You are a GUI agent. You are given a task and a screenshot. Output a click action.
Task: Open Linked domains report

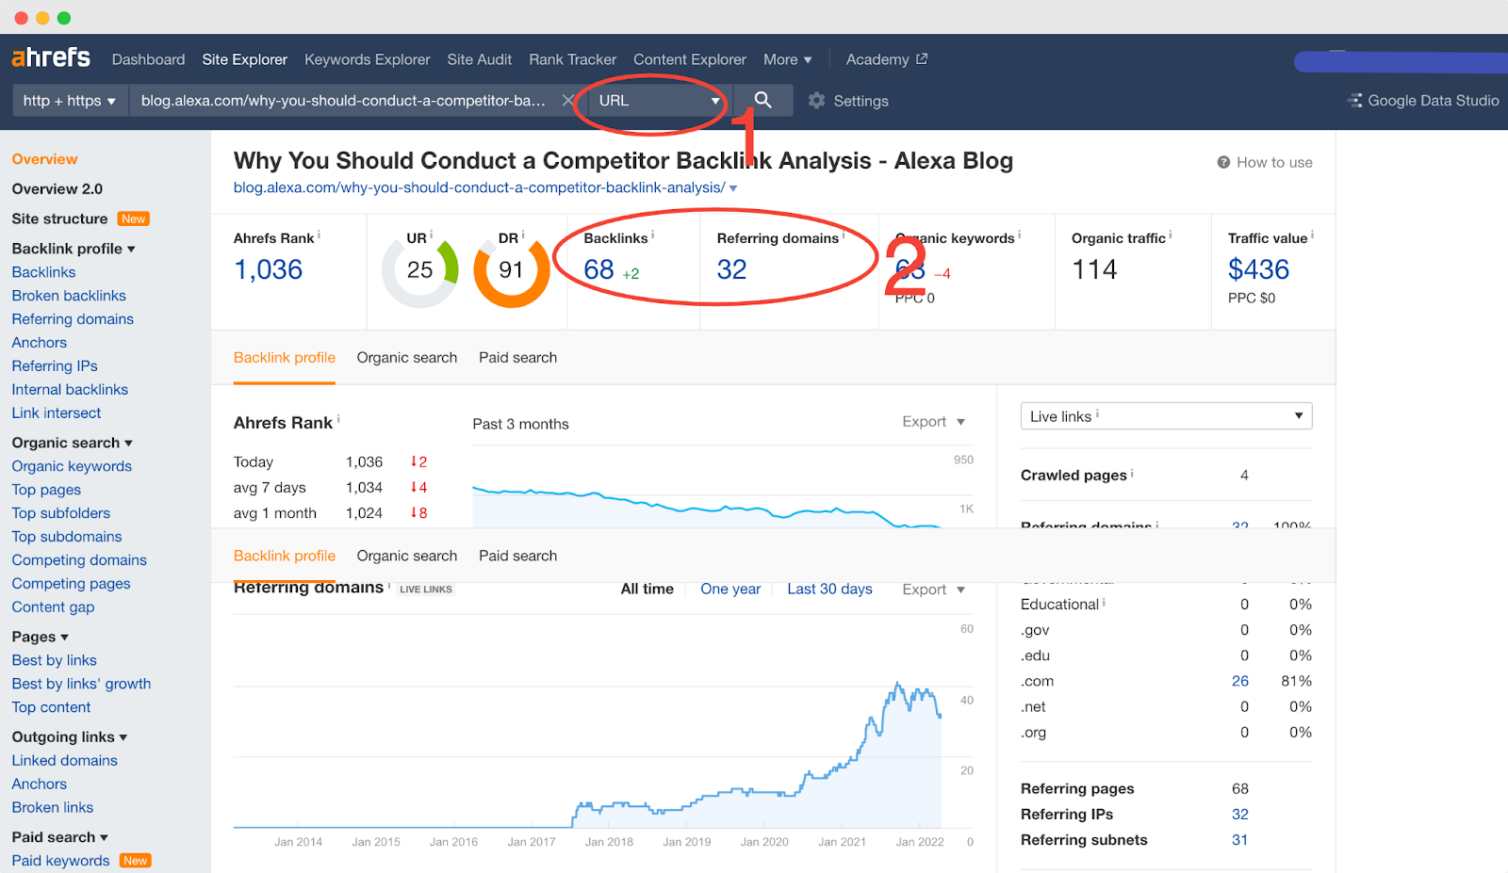pyautogui.click(x=65, y=760)
